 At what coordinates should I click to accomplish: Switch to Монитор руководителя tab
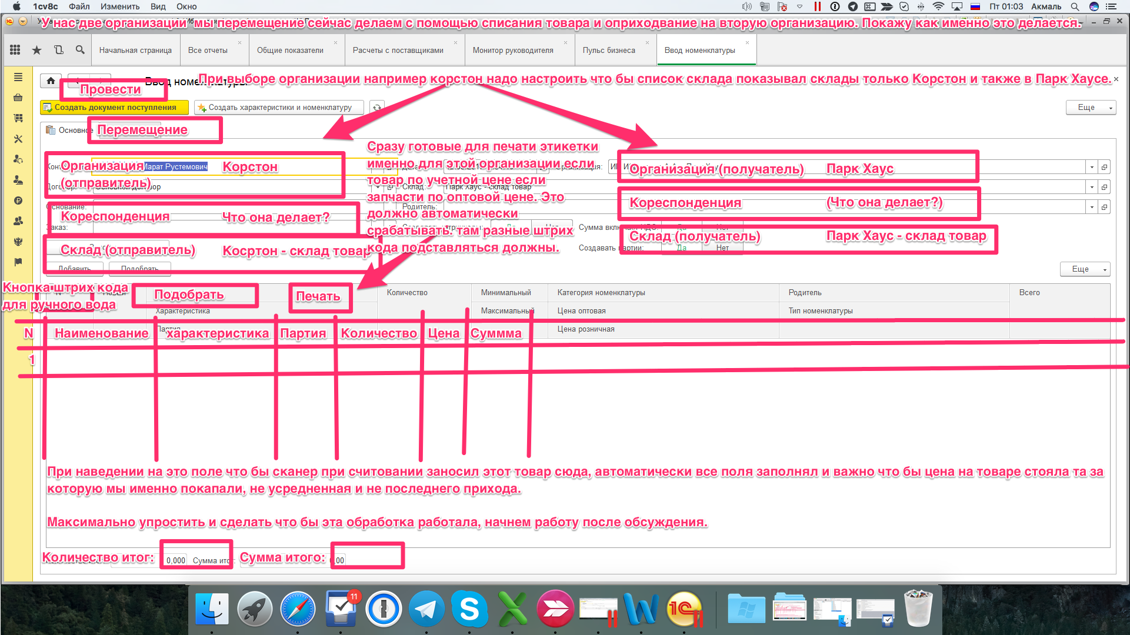tap(512, 51)
